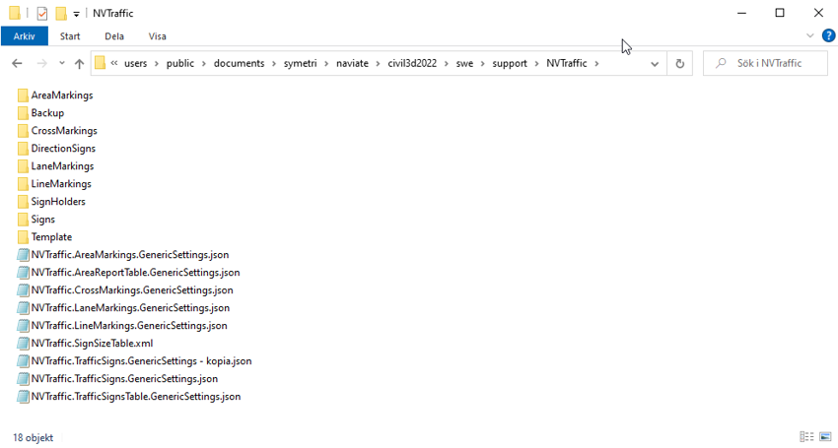Switch to large icons view layout
Viewport: 838px width, 448px height.
click(x=825, y=437)
